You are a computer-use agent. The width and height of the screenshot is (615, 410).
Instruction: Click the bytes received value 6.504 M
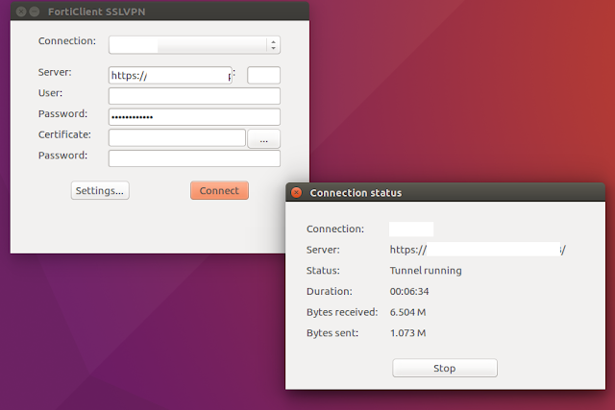[x=407, y=312]
